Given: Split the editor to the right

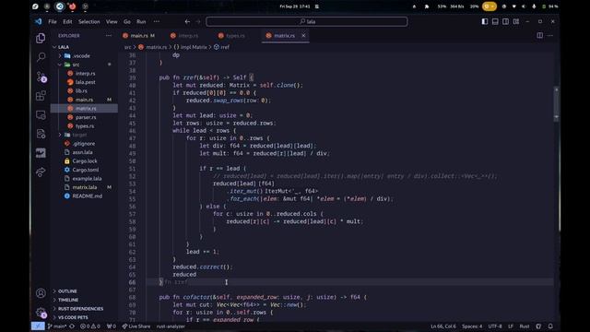Looking at the screenshot, I should [540, 35].
